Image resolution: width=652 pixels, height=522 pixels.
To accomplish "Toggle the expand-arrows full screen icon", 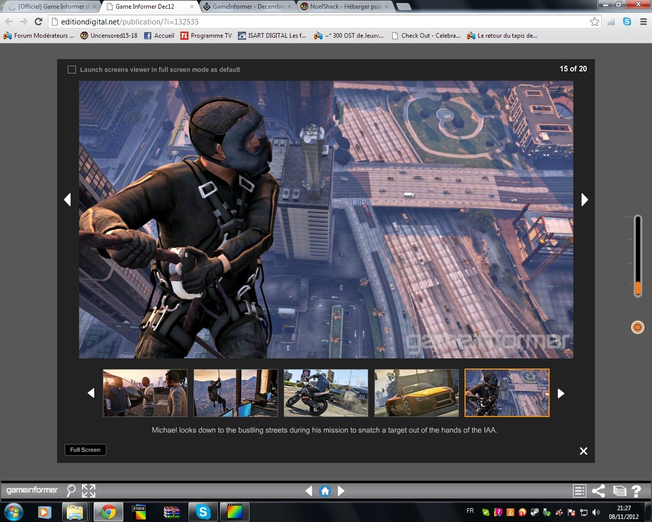I will coord(89,490).
